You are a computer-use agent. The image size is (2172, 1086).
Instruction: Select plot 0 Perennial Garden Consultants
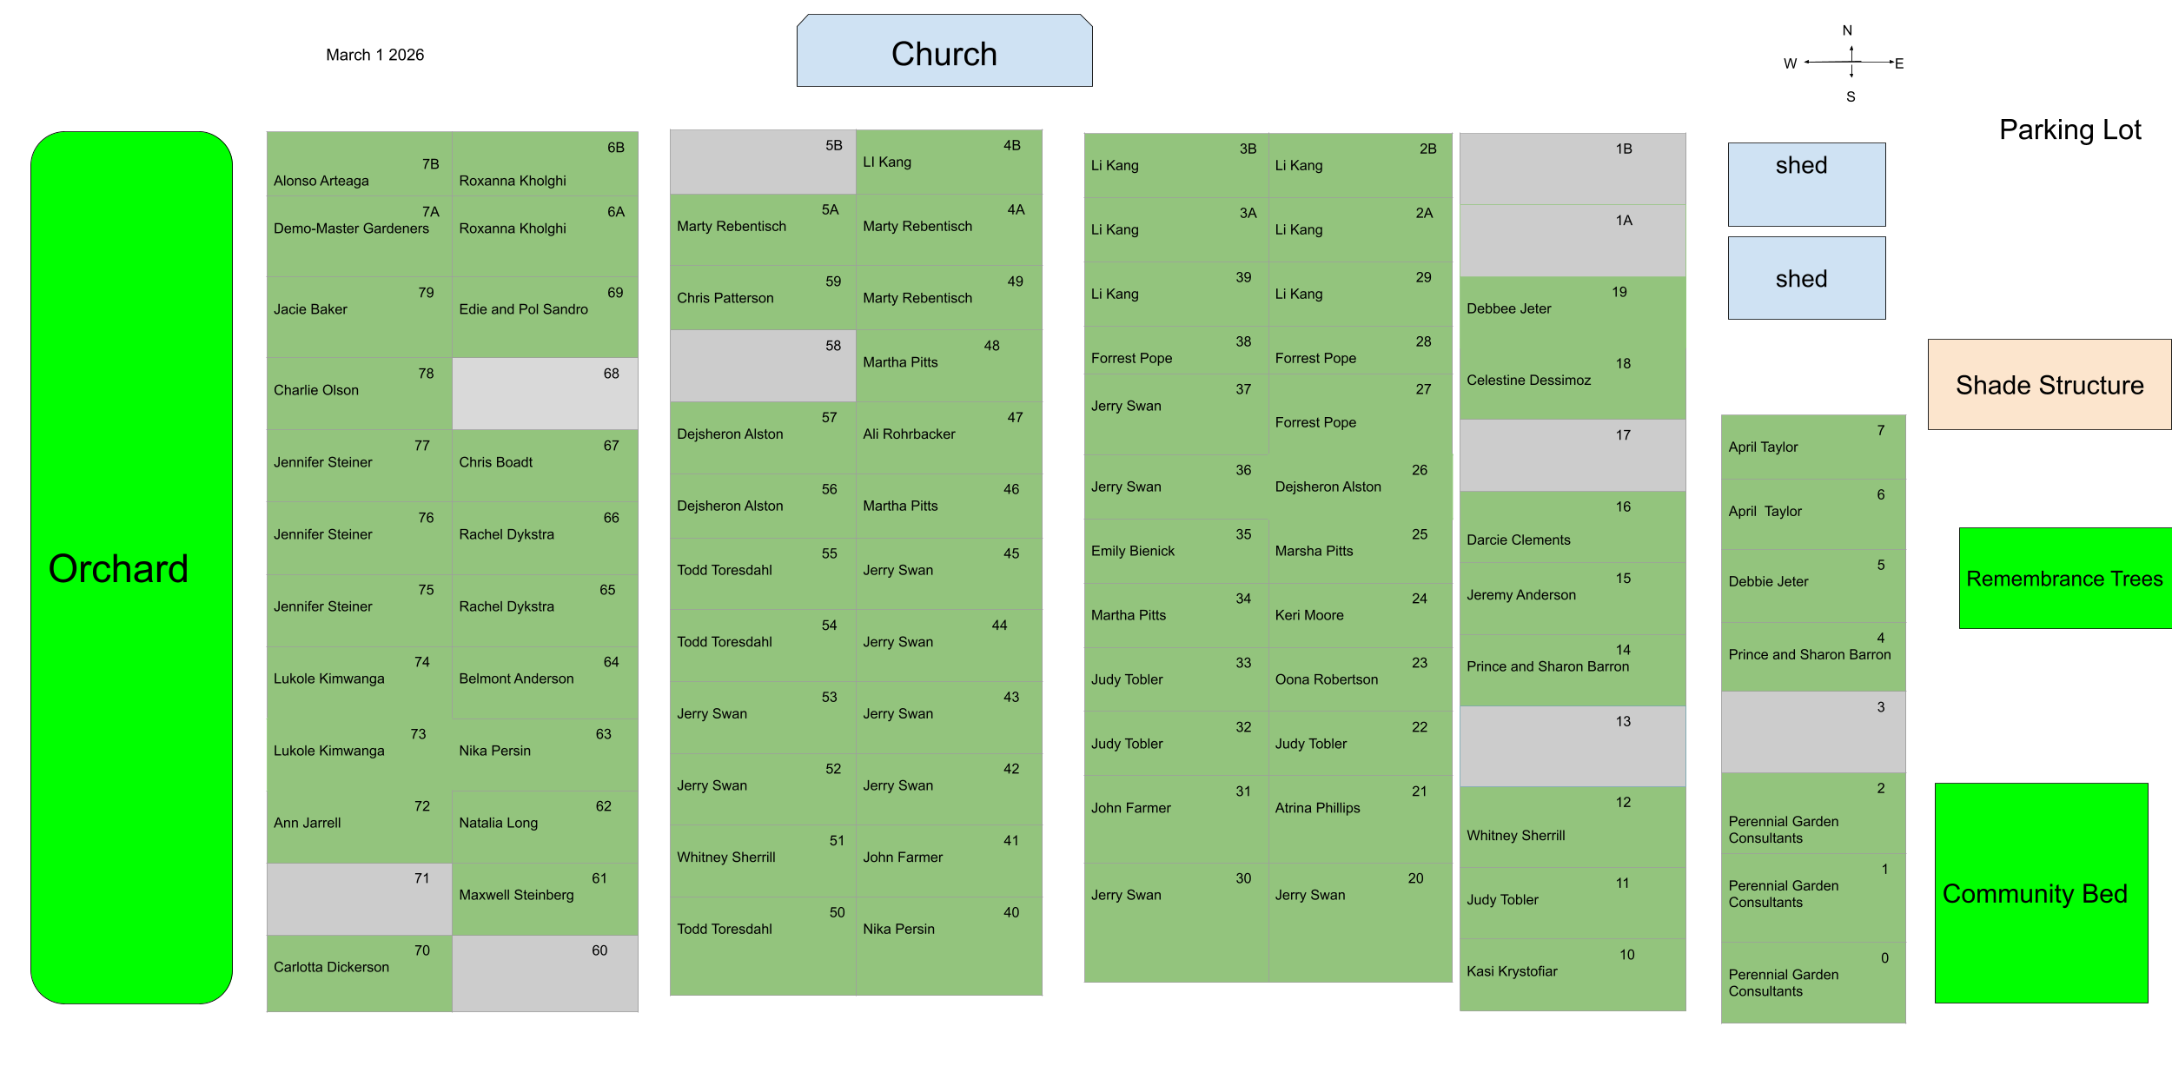(1812, 983)
